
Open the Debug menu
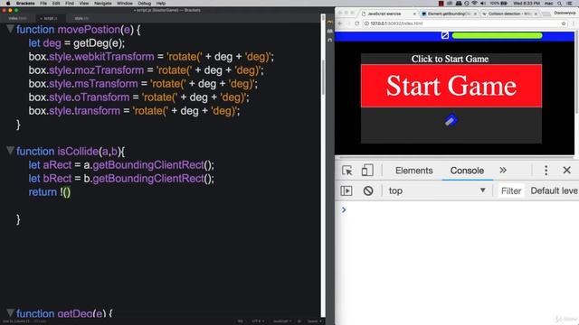pos(145,4)
